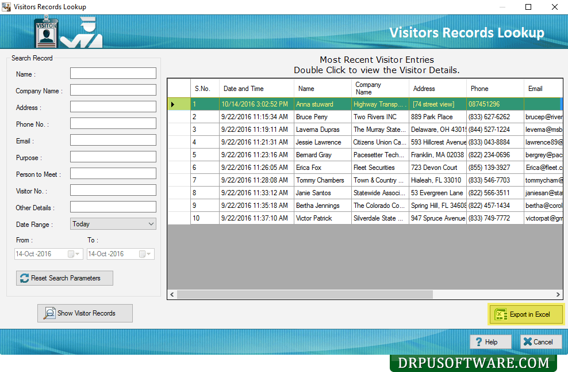The width and height of the screenshot is (568, 372).
Task: Click the Excel icon on Export button
Action: [500, 314]
